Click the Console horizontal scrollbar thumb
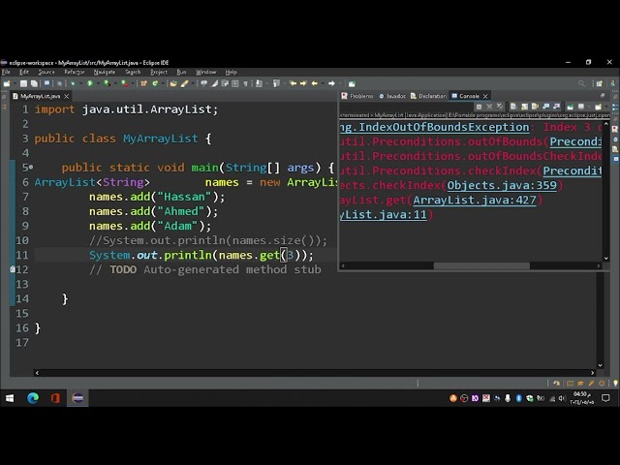This screenshot has width=620, height=465. [x=481, y=266]
